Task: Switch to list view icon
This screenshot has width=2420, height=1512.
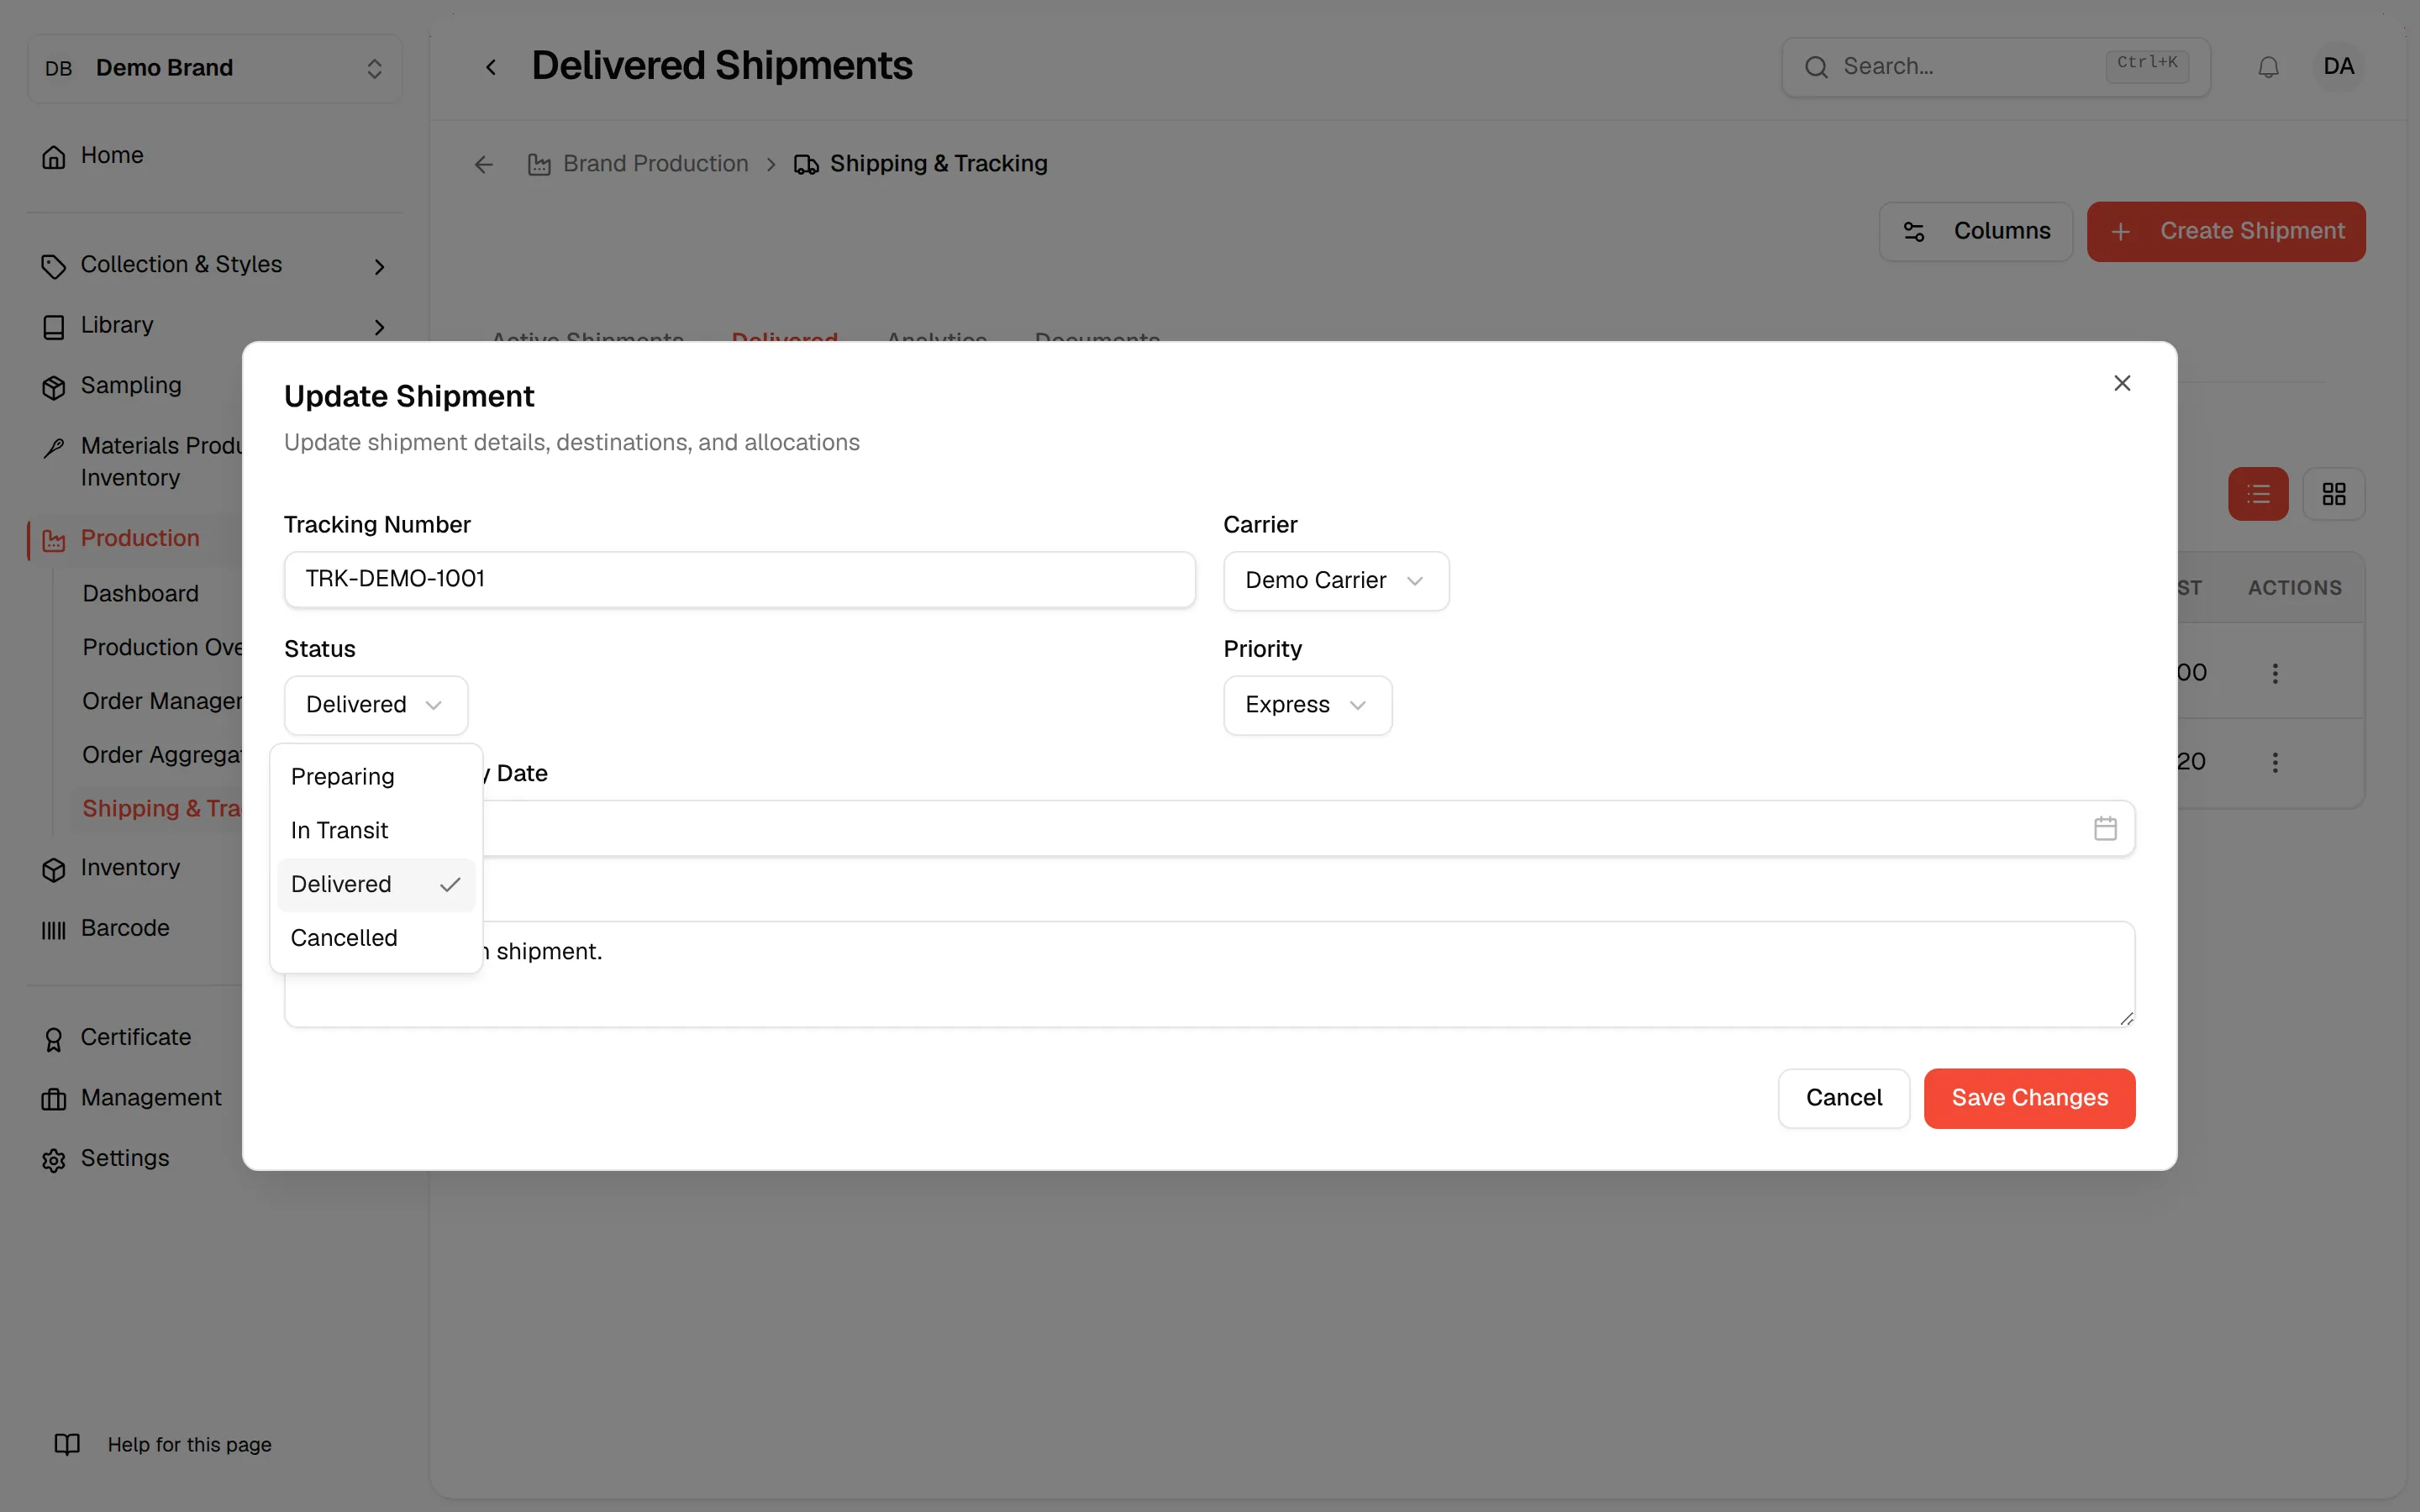Action: 2258,494
